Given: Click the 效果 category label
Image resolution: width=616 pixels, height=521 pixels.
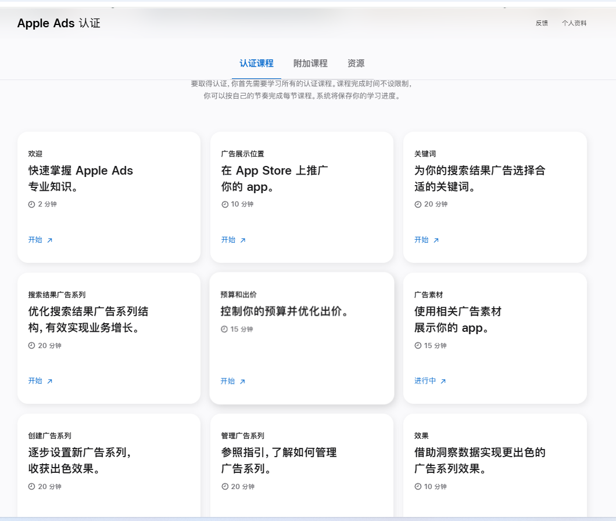Looking at the screenshot, I should pyautogui.click(x=421, y=436).
